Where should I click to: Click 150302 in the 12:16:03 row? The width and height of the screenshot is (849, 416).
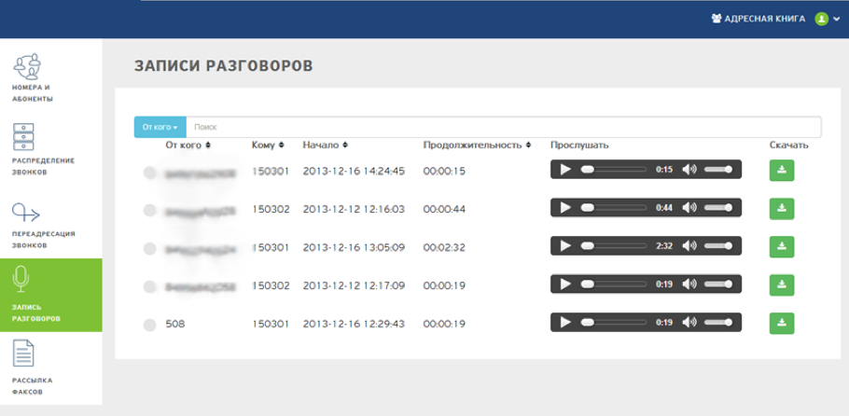[271, 209]
